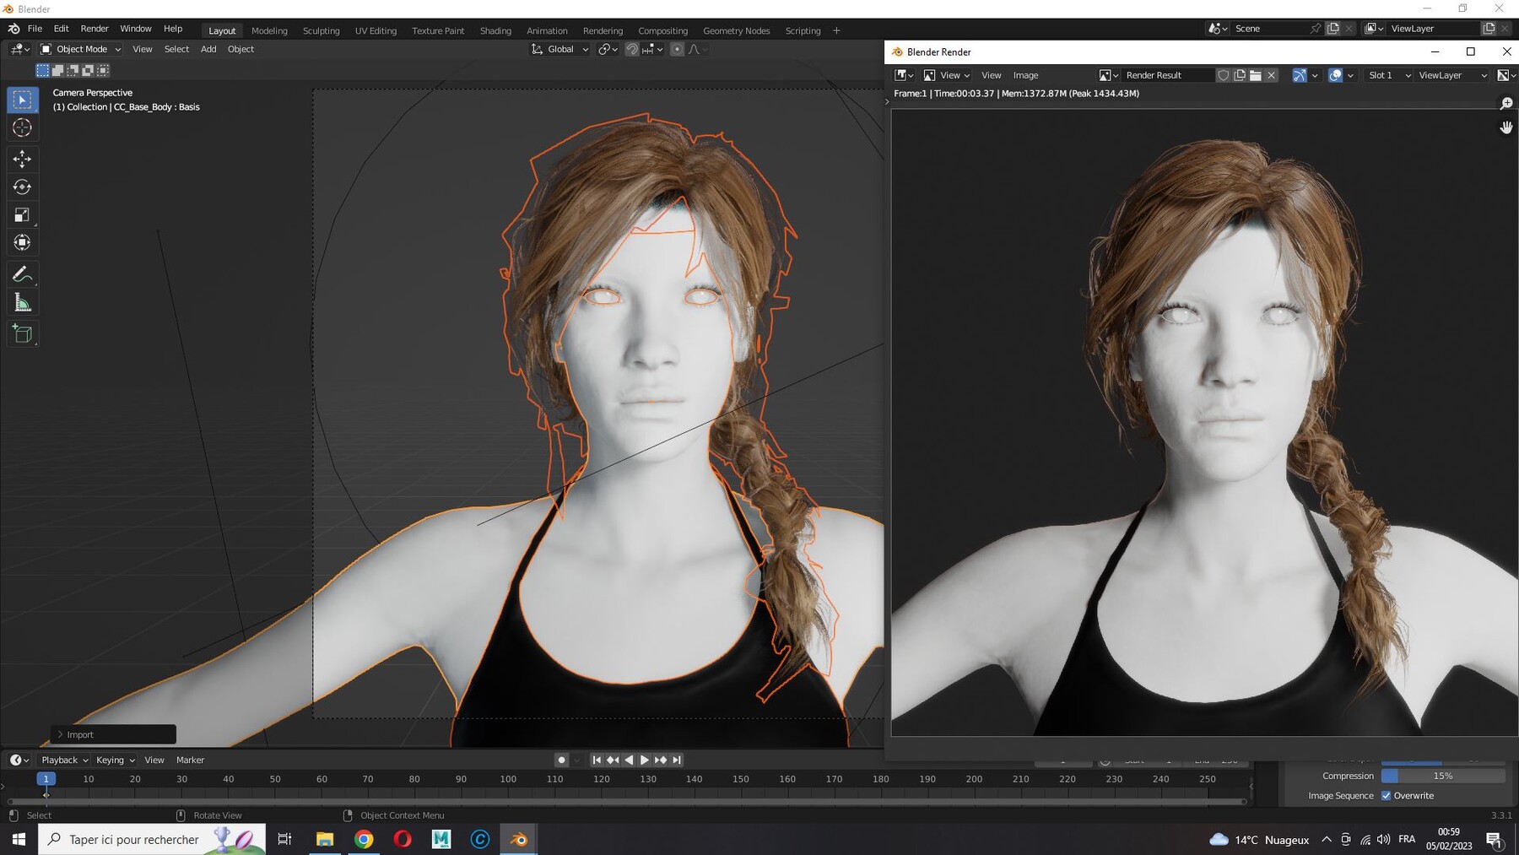The width and height of the screenshot is (1519, 855).
Task: Set selection mode to intersect
Action: pyautogui.click(x=103, y=70)
